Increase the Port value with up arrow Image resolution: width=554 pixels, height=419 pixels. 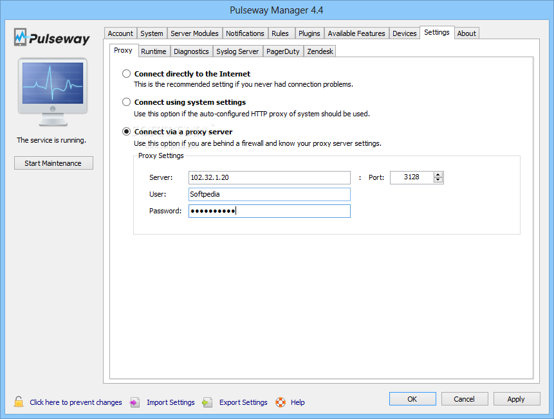[x=438, y=175]
